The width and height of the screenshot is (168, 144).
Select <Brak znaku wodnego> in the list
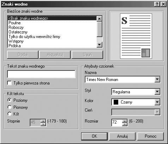pyautogui.click(x=52, y=18)
